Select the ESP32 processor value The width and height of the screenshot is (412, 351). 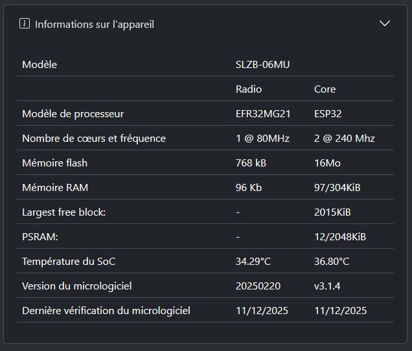coord(328,114)
